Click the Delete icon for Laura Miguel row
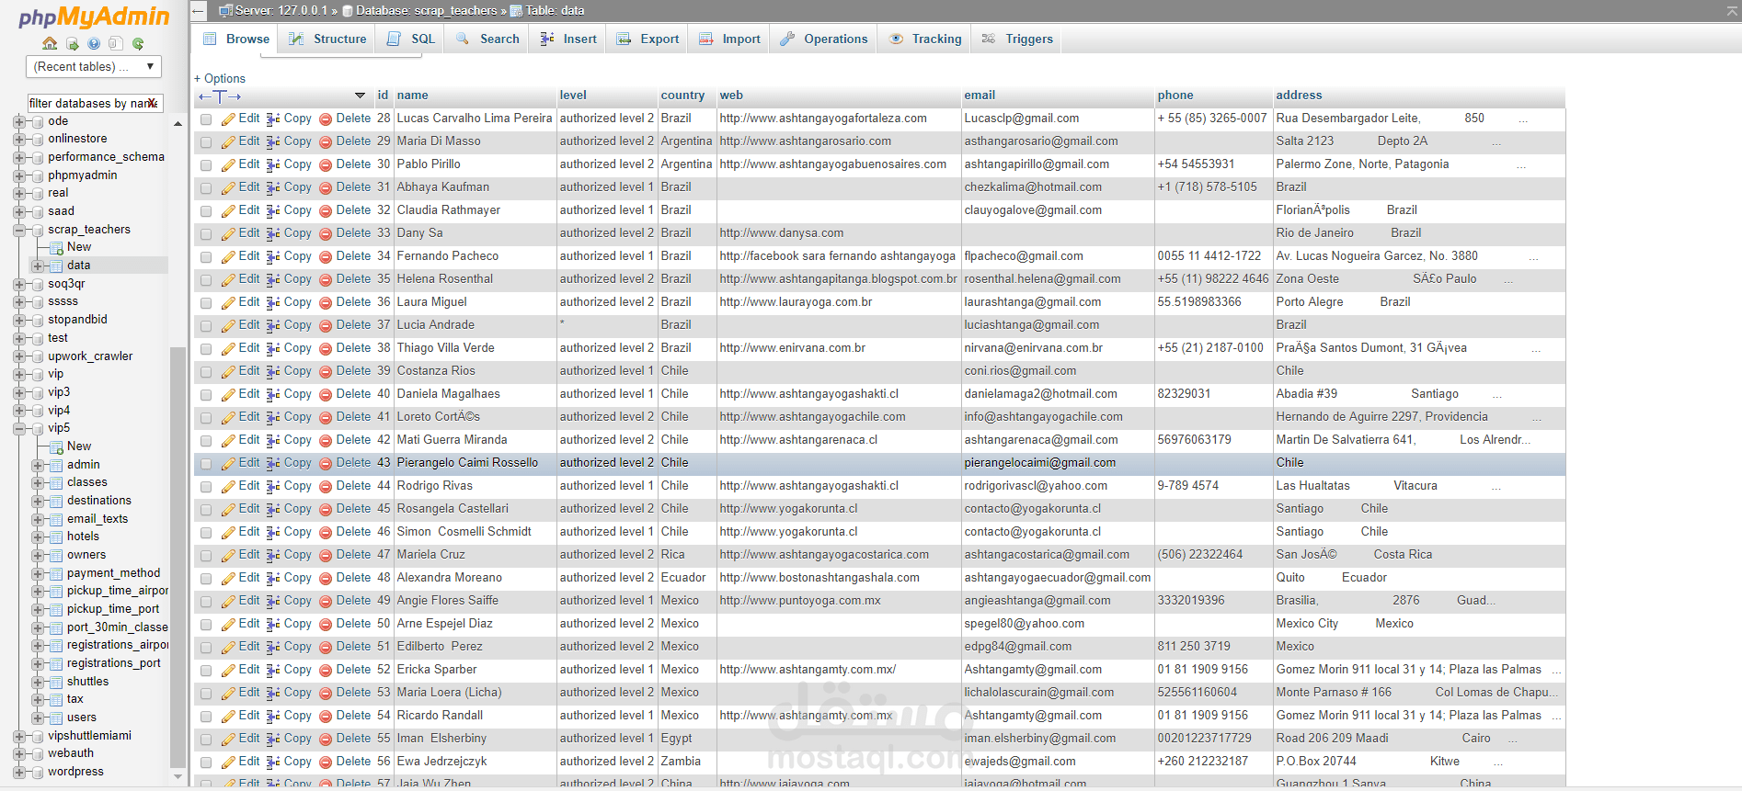The image size is (1742, 791). pyautogui.click(x=326, y=302)
